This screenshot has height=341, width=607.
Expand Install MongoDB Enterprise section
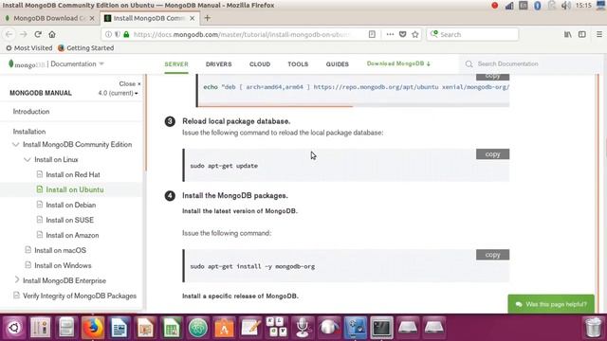tap(17, 280)
